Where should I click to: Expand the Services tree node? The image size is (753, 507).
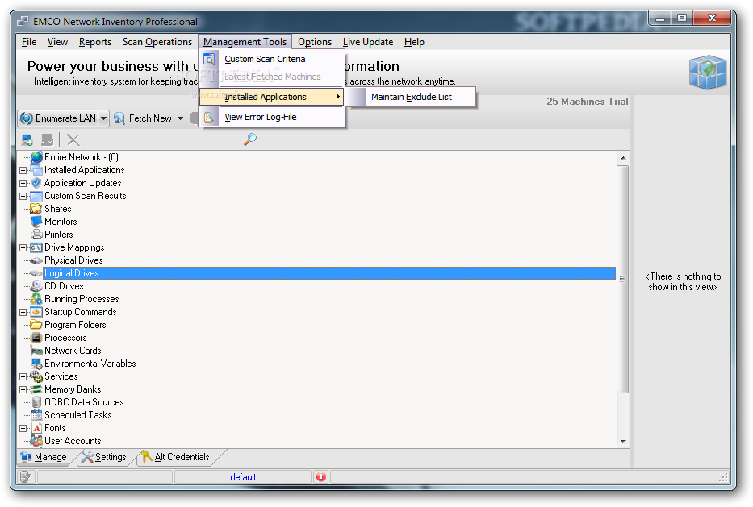[x=23, y=376]
